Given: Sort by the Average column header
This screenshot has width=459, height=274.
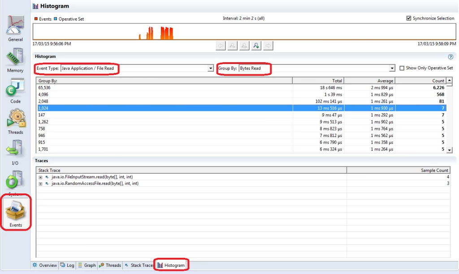Looking at the screenshot, I should tap(369, 81).
